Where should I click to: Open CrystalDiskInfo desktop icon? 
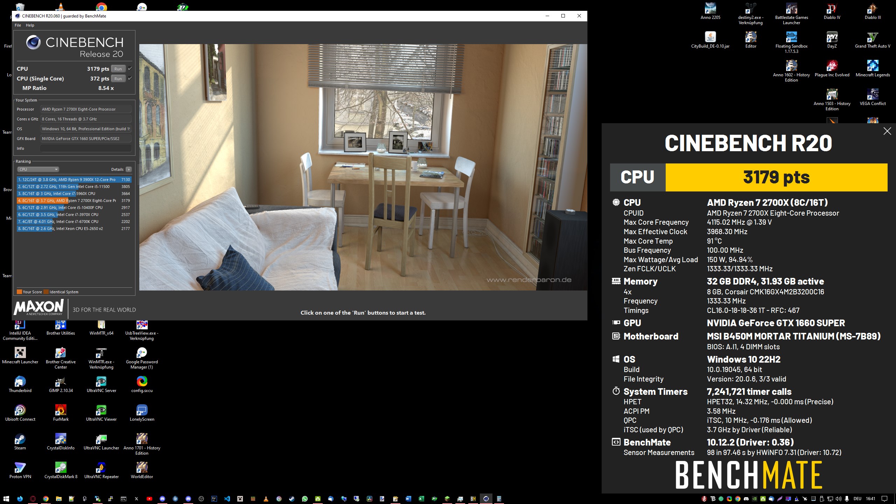tap(61, 442)
